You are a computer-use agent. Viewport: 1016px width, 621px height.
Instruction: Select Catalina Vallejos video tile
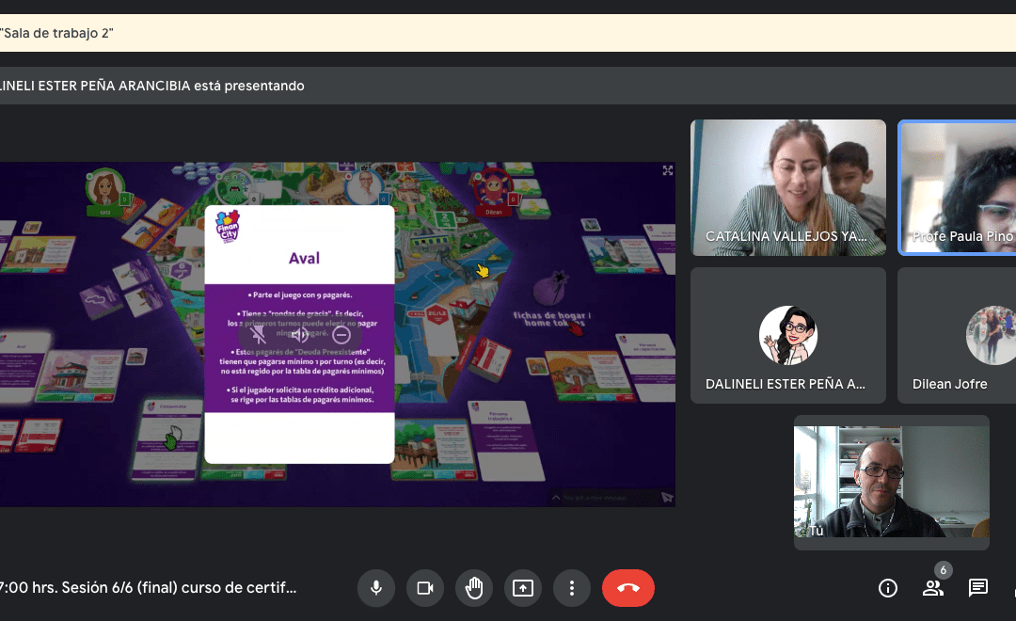(x=788, y=187)
